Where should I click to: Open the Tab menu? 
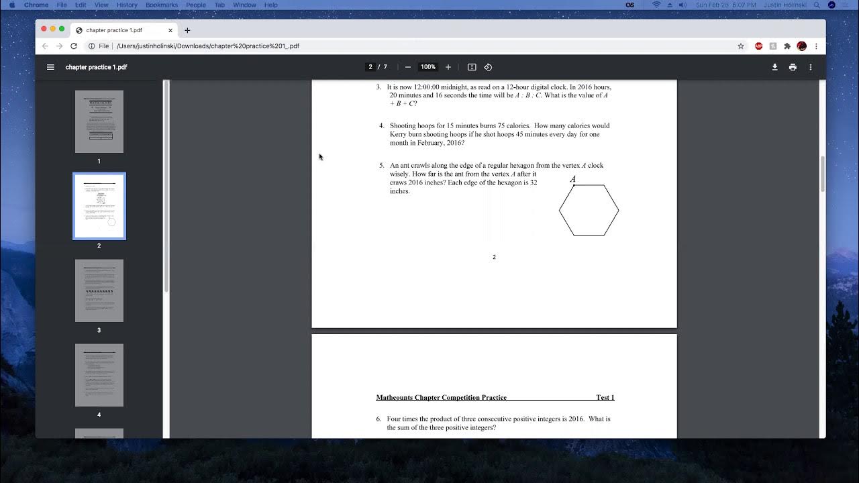[x=219, y=5]
